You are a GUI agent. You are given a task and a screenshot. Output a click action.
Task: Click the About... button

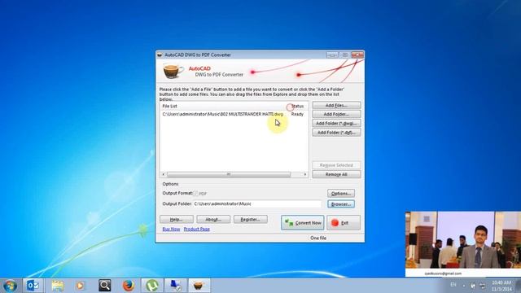(x=213, y=220)
